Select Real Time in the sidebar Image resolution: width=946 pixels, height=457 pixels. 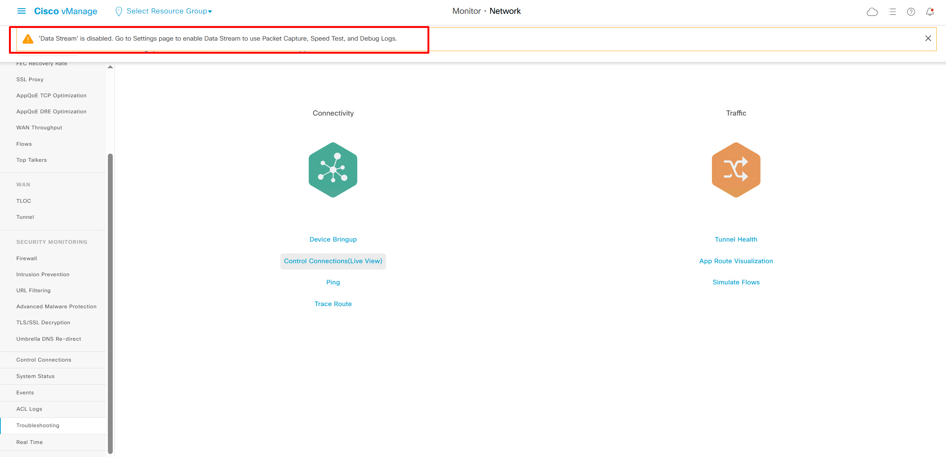[x=29, y=442]
